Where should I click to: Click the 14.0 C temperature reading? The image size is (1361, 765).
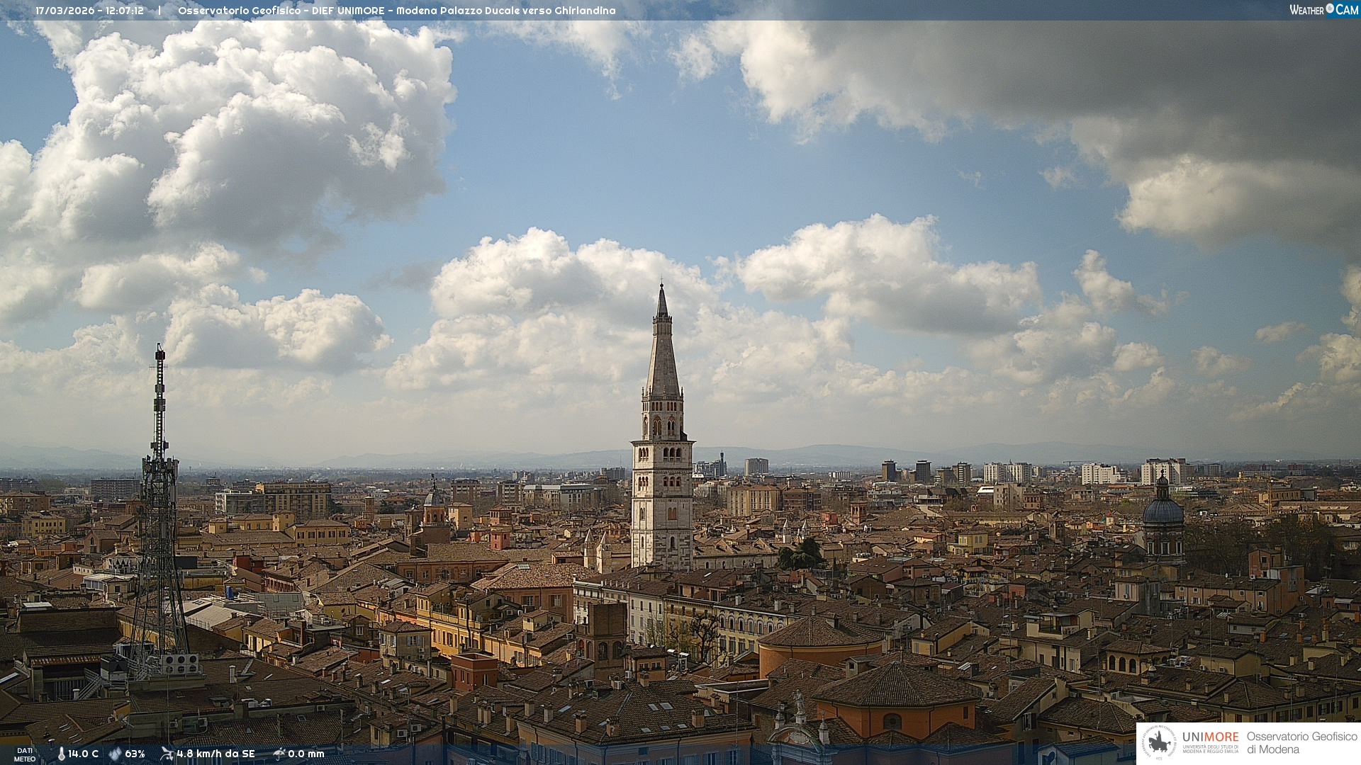click(x=84, y=754)
